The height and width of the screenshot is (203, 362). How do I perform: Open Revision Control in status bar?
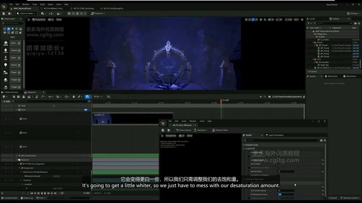point(350,198)
